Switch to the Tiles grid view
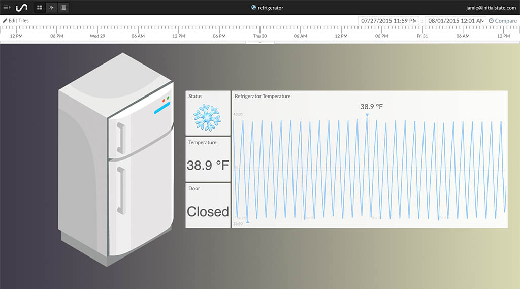The width and height of the screenshot is (520, 289). [x=40, y=8]
